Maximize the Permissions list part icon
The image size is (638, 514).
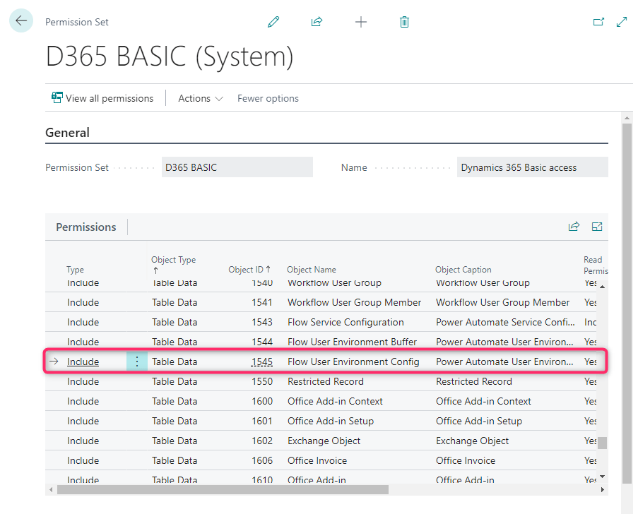tap(597, 227)
